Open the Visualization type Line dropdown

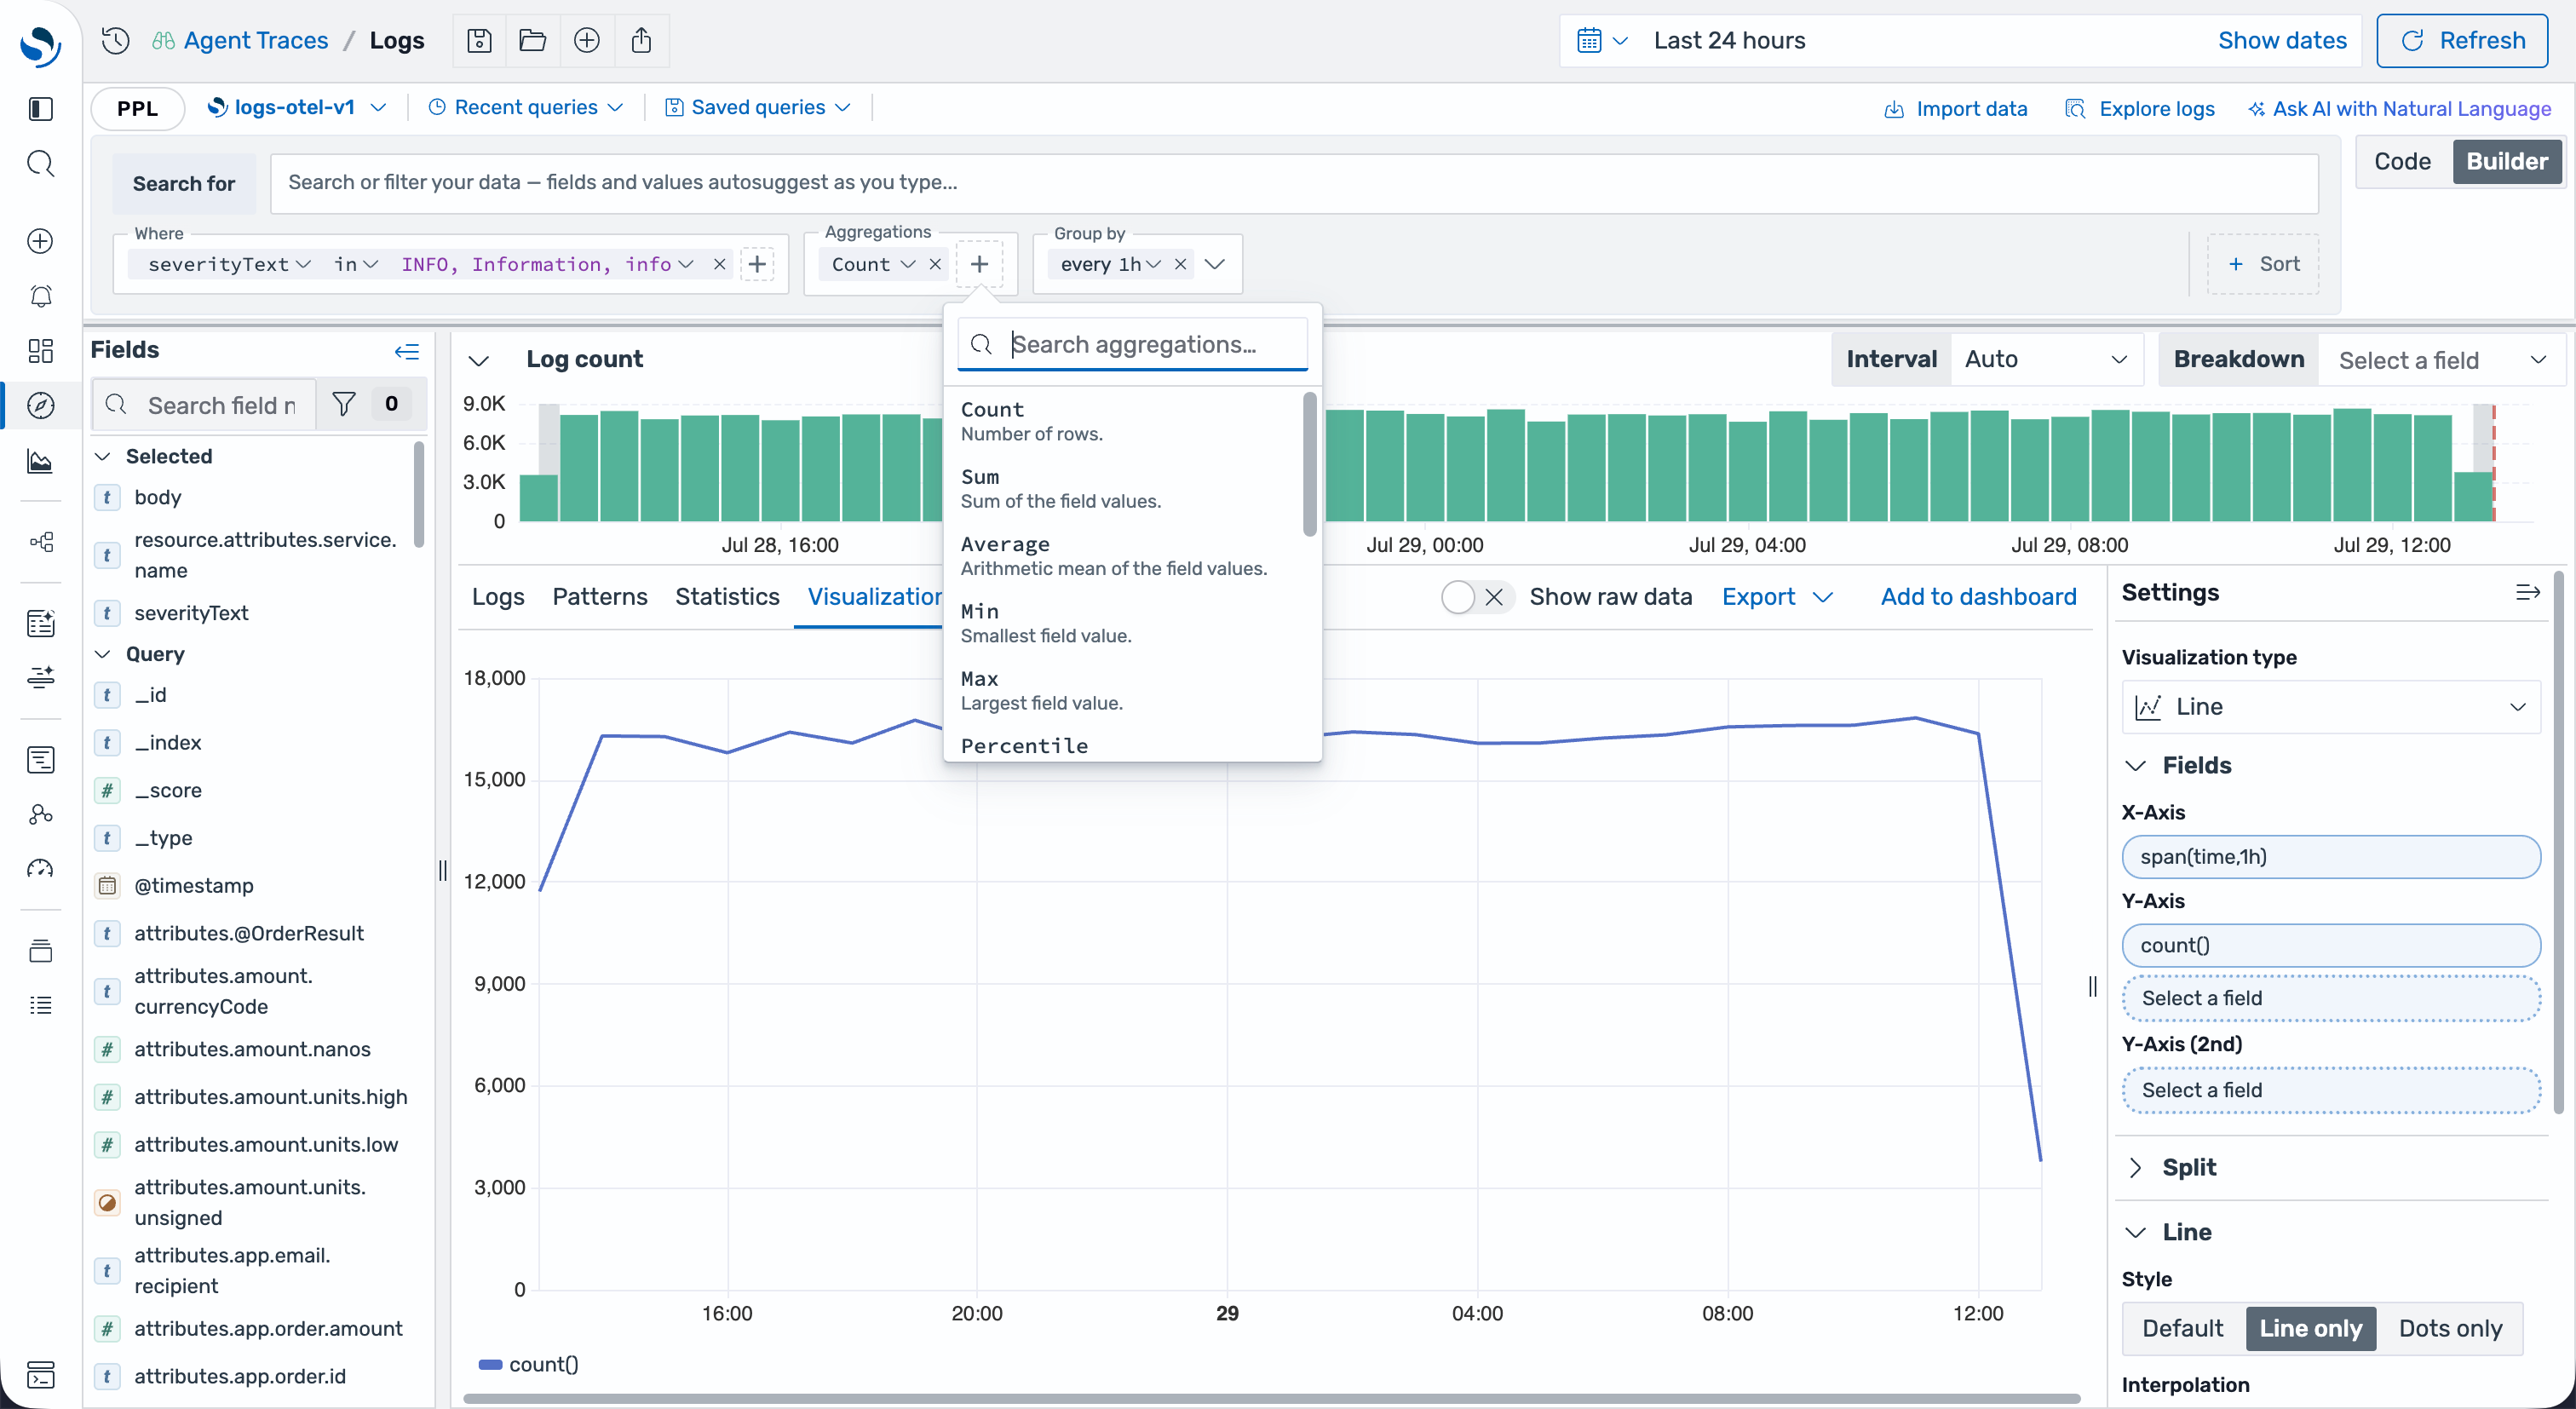click(x=2330, y=707)
